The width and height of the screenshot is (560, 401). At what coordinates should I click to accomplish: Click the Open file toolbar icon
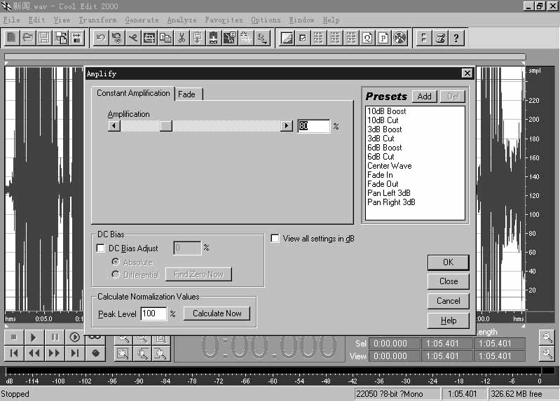(x=28, y=38)
